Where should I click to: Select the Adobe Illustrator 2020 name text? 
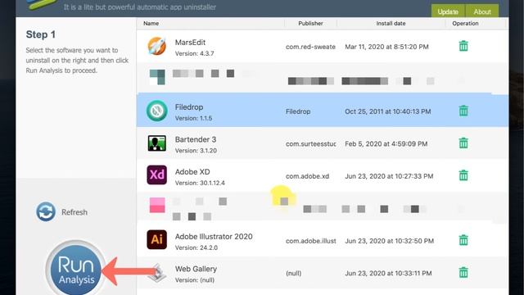click(214, 237)
